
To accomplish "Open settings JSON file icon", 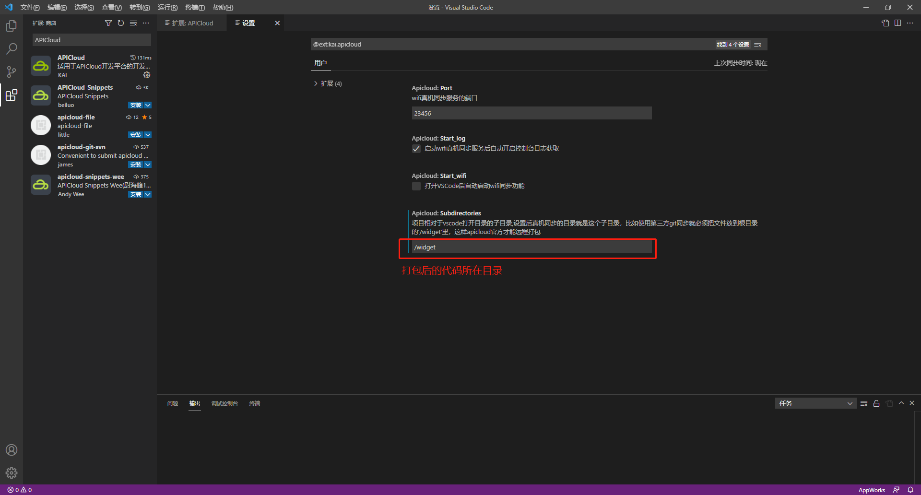I will (x=886, y=23).
